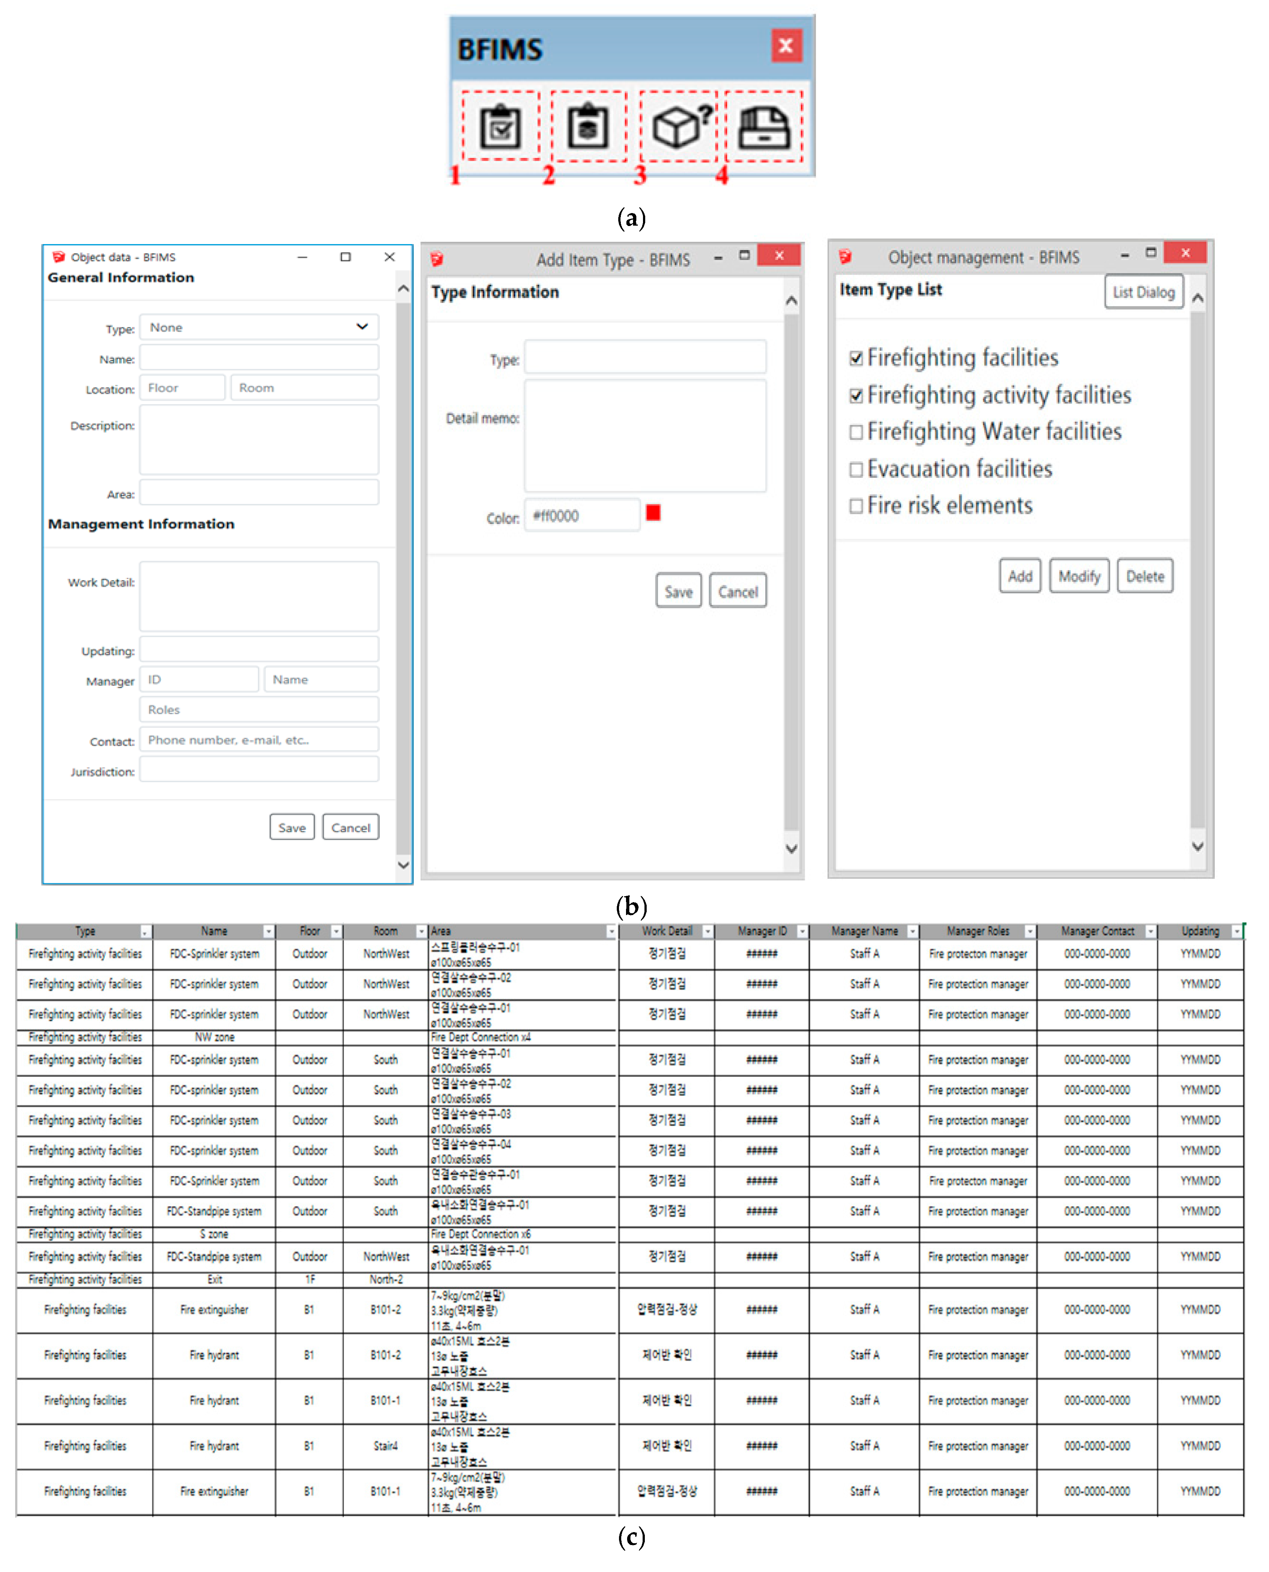This screenshot has width=1269, height=1572.
Task: Click SketchUp logo icon in Object data window
Action: [x=58, y=257]
